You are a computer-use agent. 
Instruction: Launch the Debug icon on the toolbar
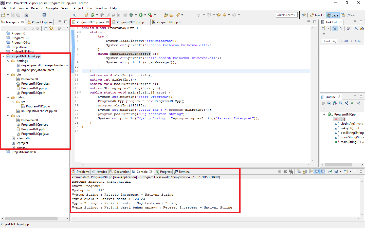pyautogui.click(x=131, y=15)
